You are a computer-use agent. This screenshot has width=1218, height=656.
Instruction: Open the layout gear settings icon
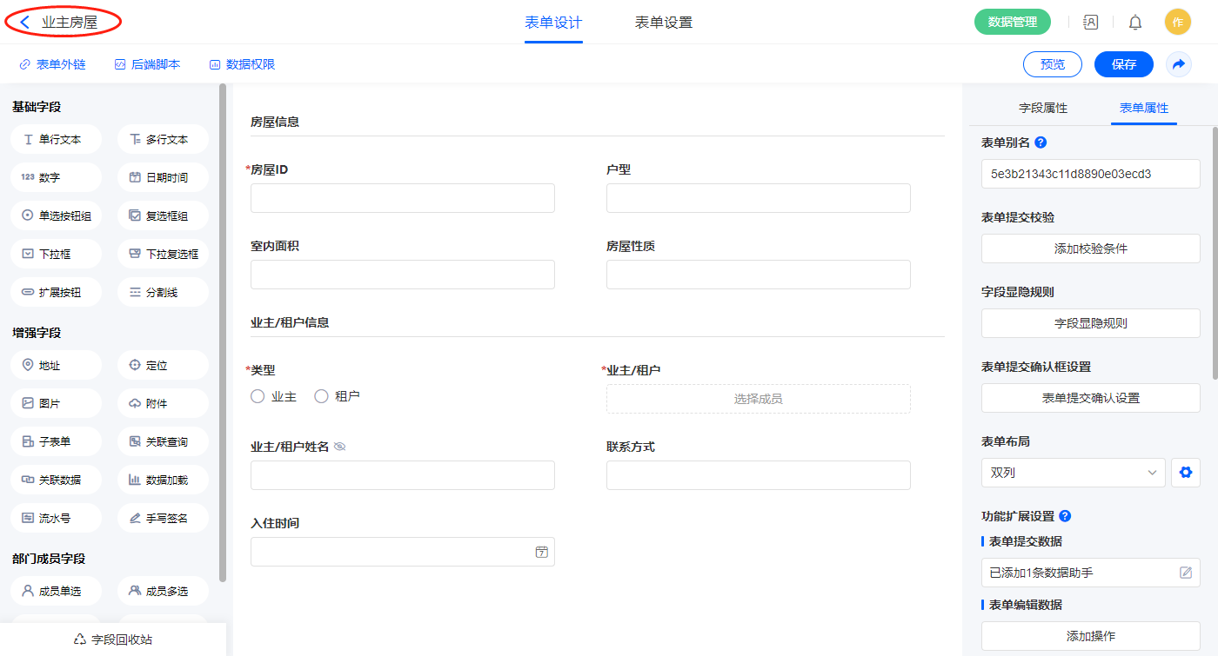[x=1184, y=473]
